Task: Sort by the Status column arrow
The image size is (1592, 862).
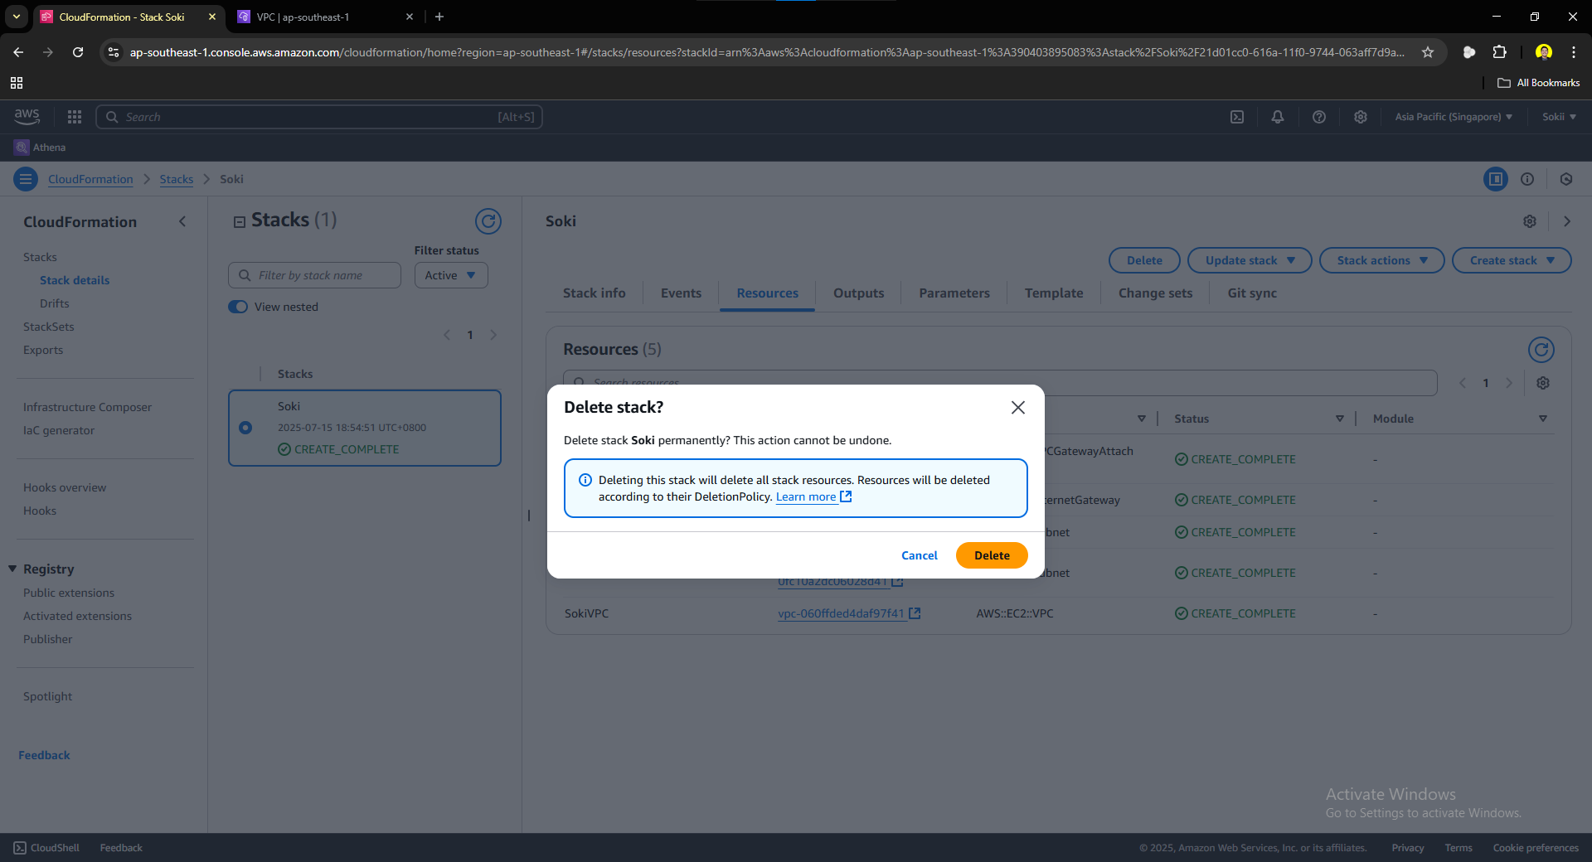Action: [x=1339, y=419]
